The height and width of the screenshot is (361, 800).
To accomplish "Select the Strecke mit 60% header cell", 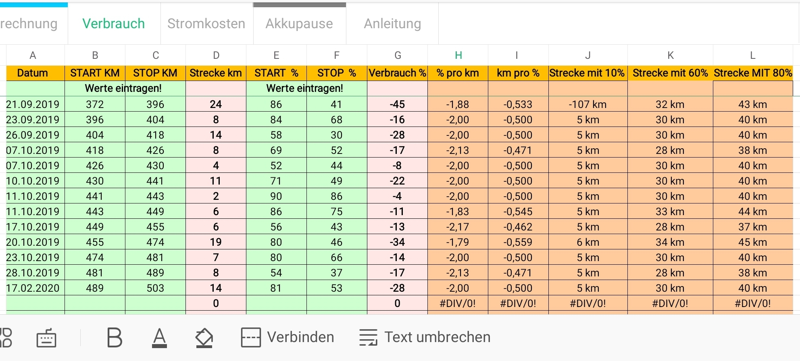I will 670,73.
